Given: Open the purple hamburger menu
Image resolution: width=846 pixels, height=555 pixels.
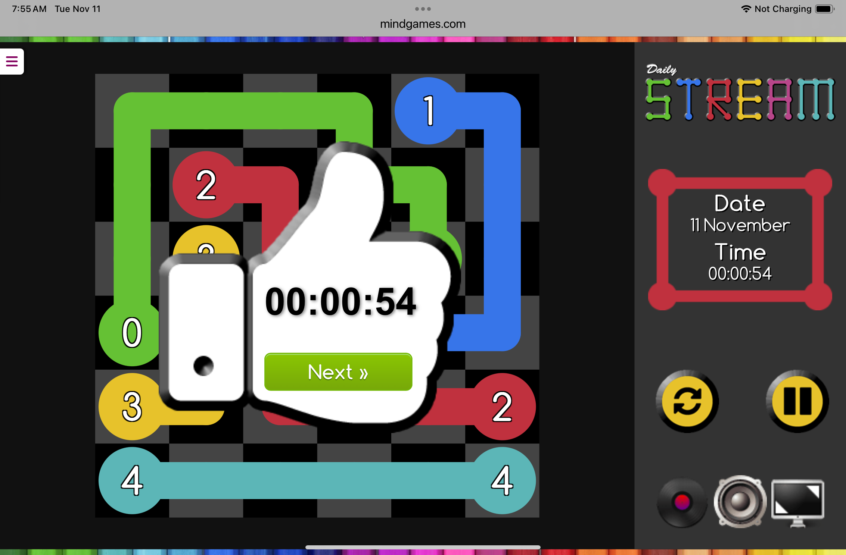Looking at the screenshot, I should pyautogui.click(x=12, y=61).
